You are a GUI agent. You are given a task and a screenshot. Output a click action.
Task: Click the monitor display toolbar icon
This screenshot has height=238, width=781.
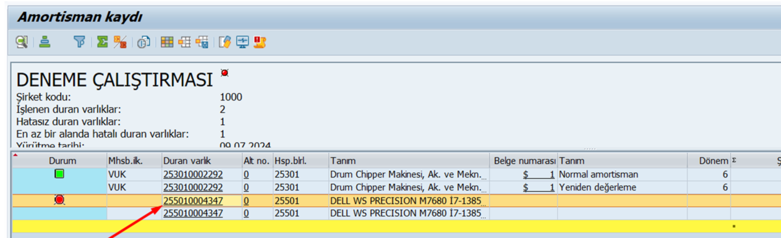pos(242,42)
